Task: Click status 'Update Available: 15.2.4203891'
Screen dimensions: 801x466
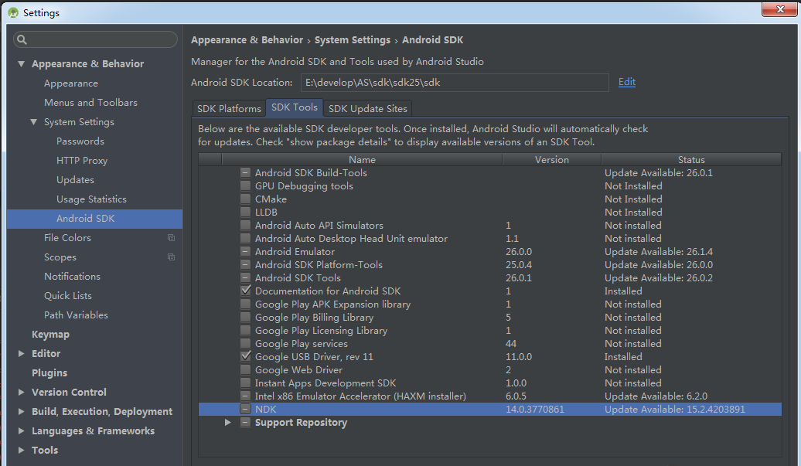Action: pyautogui.click(x=675, y=410)
